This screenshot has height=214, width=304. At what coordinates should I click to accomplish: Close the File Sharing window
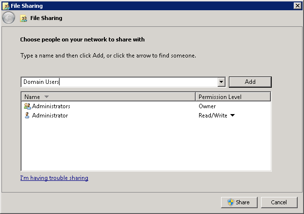click(x=297, y=6)
